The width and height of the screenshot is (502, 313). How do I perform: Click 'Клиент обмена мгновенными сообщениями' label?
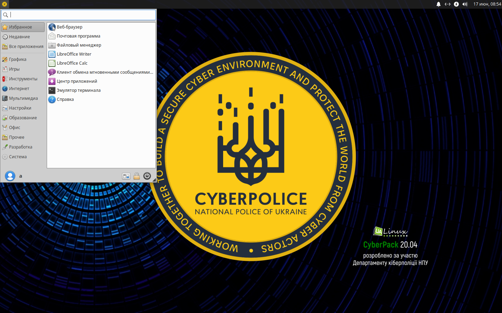coord(105,72)
